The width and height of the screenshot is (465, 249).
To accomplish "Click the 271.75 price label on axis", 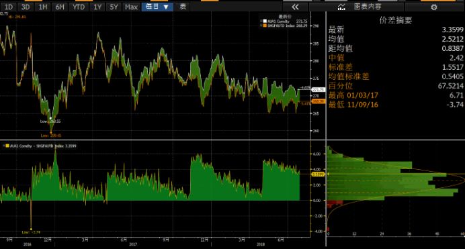I will point(319,90).
